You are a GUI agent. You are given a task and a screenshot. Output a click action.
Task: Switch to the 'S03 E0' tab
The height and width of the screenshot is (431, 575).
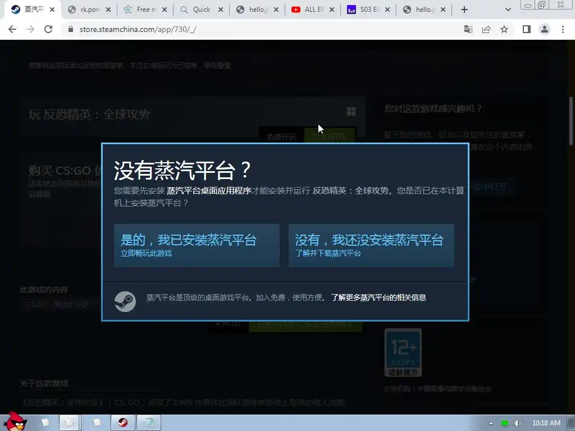[x=369, y=10]
